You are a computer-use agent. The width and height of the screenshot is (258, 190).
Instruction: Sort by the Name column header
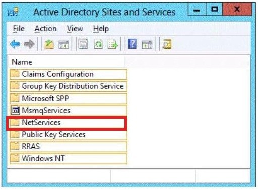click(x=66, y=62)
